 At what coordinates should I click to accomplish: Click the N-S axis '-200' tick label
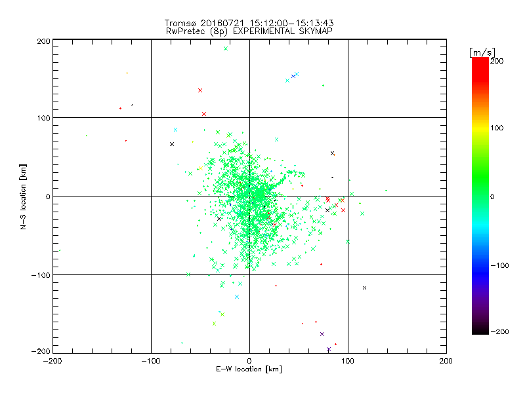[x=41, y=351]
